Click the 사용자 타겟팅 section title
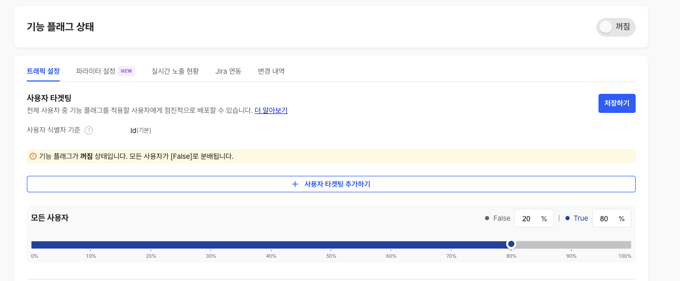The height and width of the screenshot is (281, 680). [49, 98]
